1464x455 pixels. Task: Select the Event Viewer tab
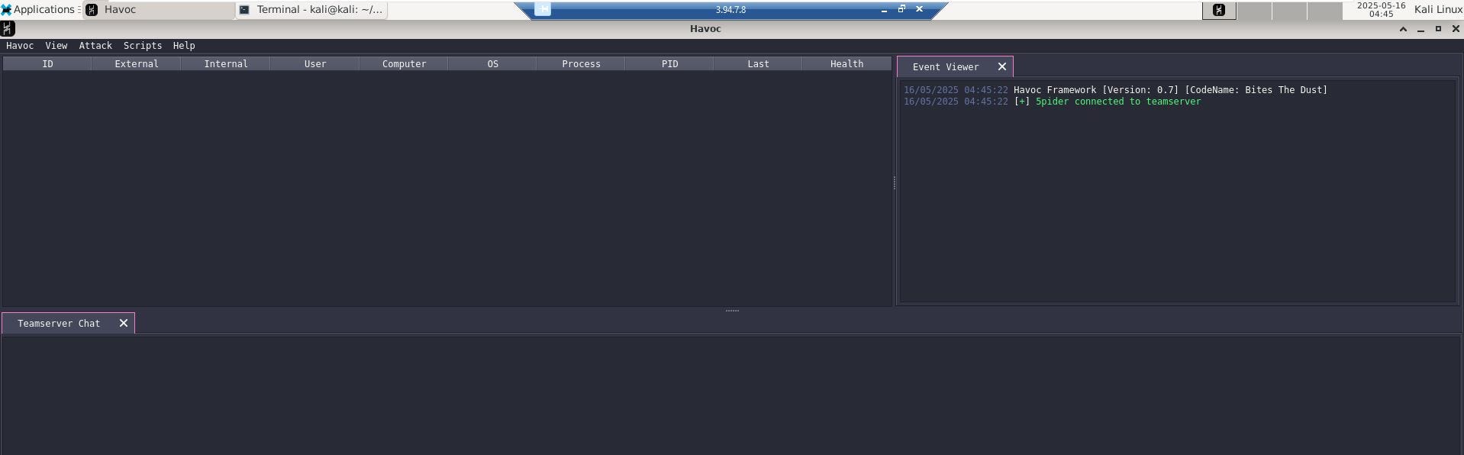pos(945,67)
